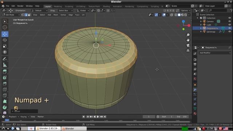Click the Blender taskbar button
This screenshot has height=131, width=233.
74,128
